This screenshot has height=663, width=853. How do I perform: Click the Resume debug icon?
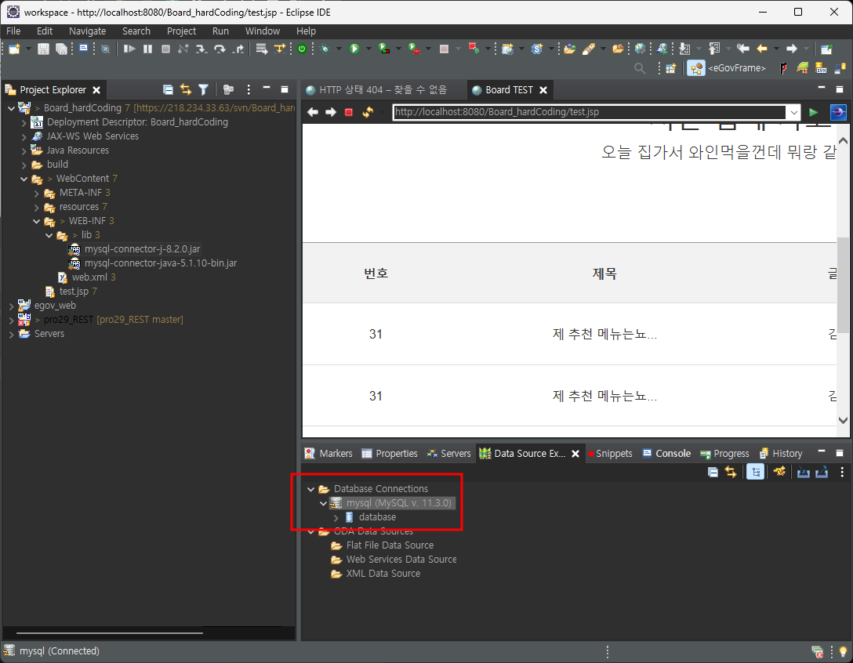click(129, 49)
